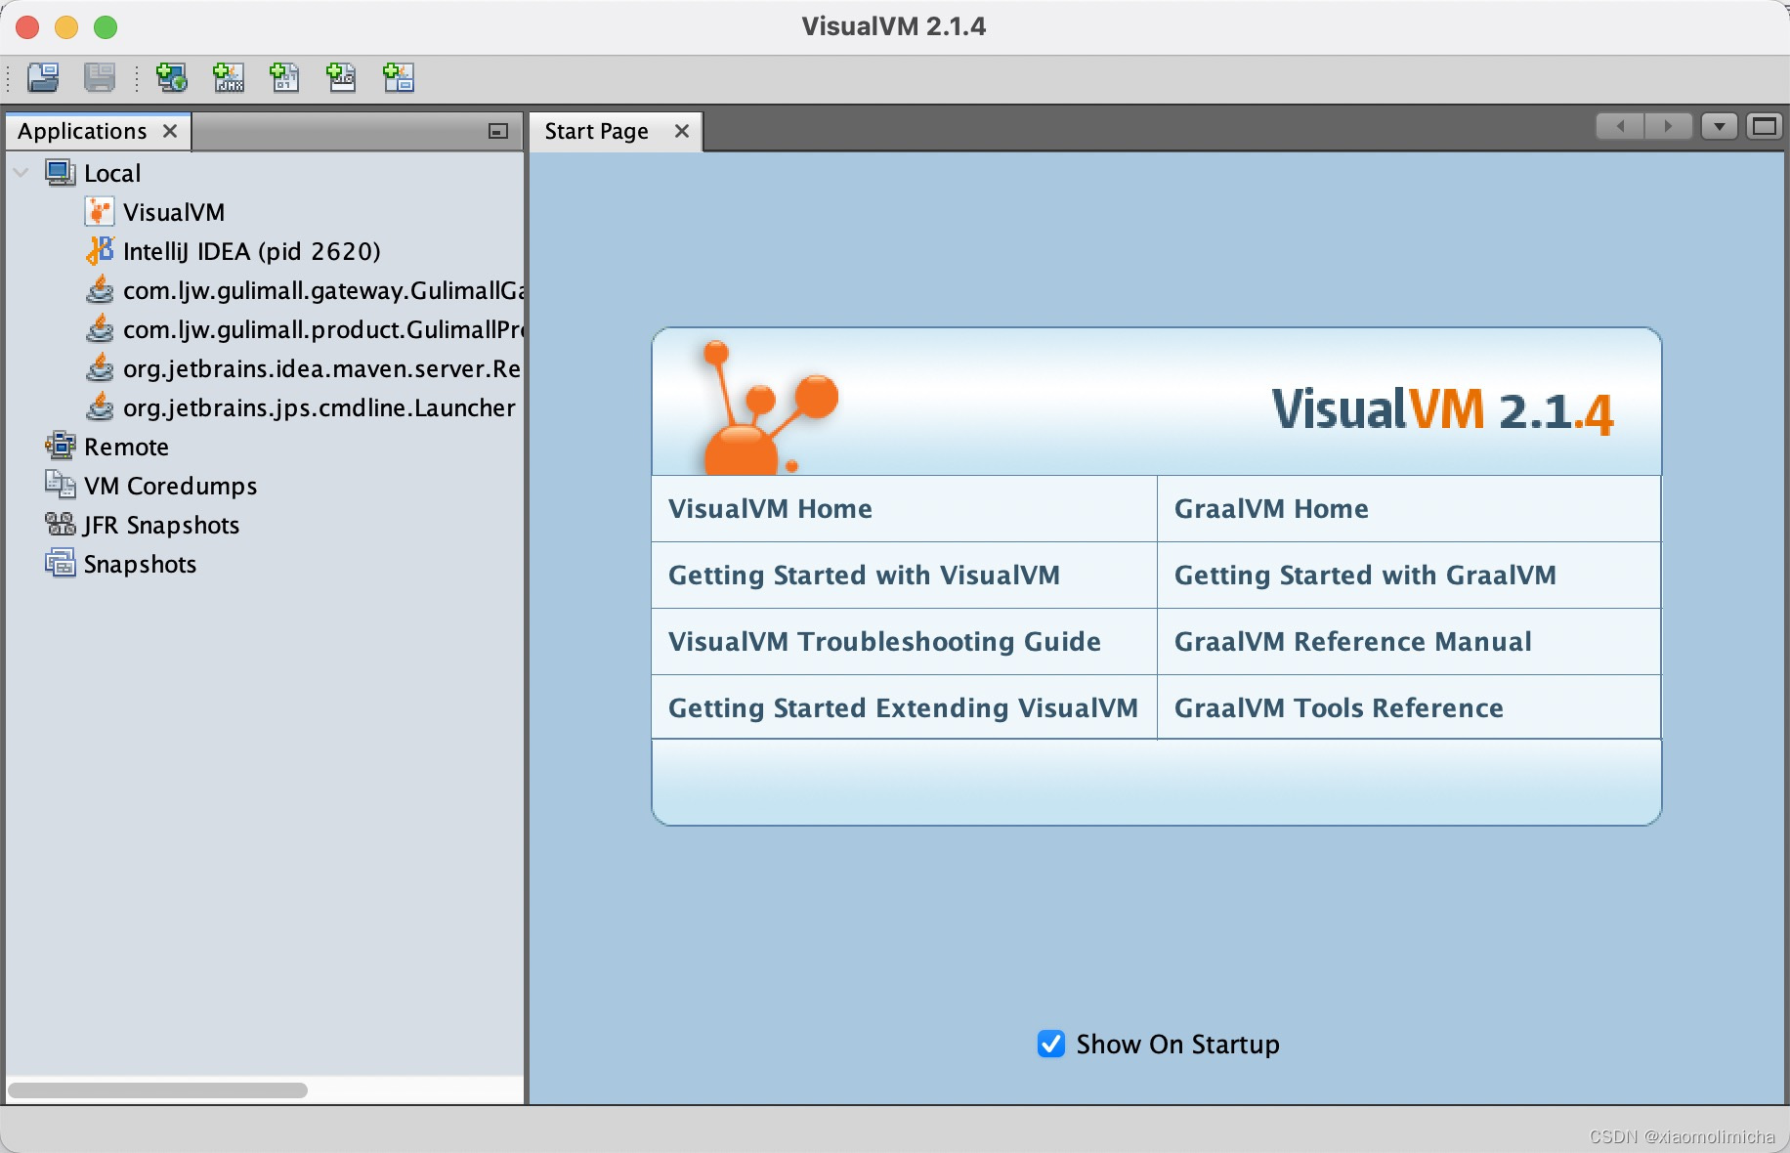Open Getting Started with GraalVM link
Image resolution: width=1790 pixels, height=1153 pixels.
coord(1365,575)
